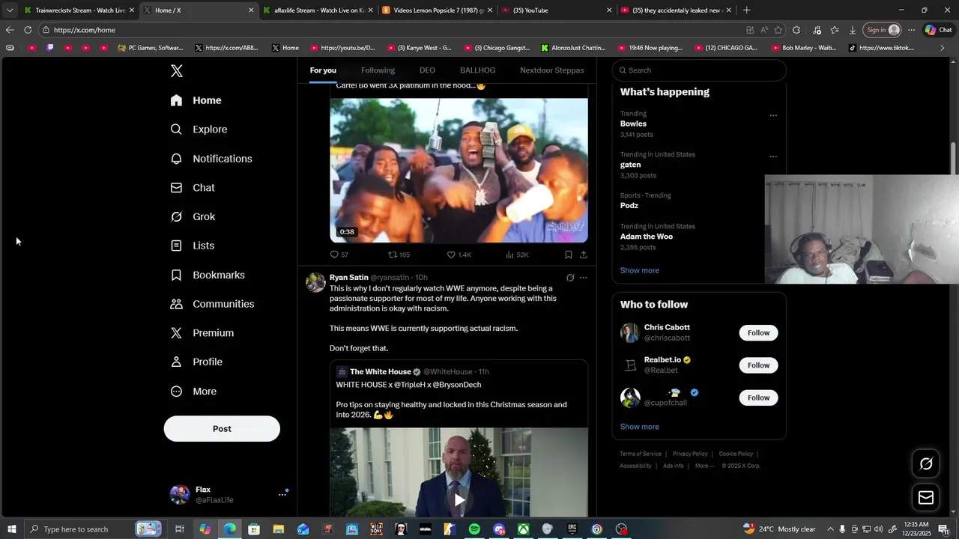Image resolution: width=959 pixels, height=539 pixels.
Task: Open options for the Bowles trend
Action: pyautogui.click(x=773, y=115)
